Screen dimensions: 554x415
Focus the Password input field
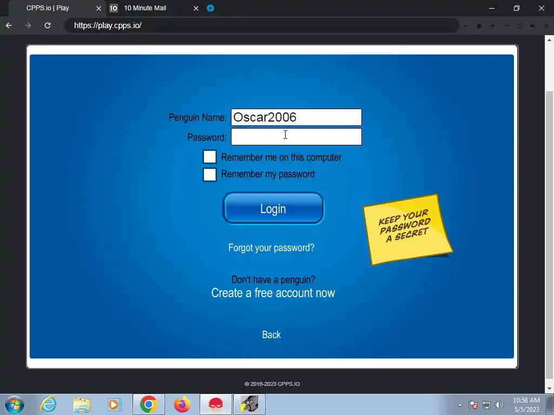[296, 137]
